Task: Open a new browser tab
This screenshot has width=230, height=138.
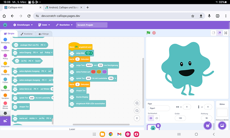Action: (88, 7)
